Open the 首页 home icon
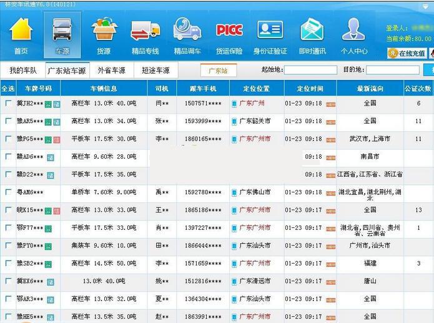The image size is (434, 323). [21, 36]
